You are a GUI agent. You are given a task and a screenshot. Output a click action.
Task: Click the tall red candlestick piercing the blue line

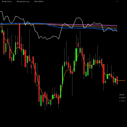[x=20, y=36]
